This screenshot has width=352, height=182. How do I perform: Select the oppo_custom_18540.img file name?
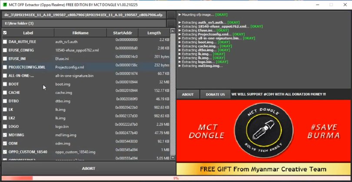(75, 152)
